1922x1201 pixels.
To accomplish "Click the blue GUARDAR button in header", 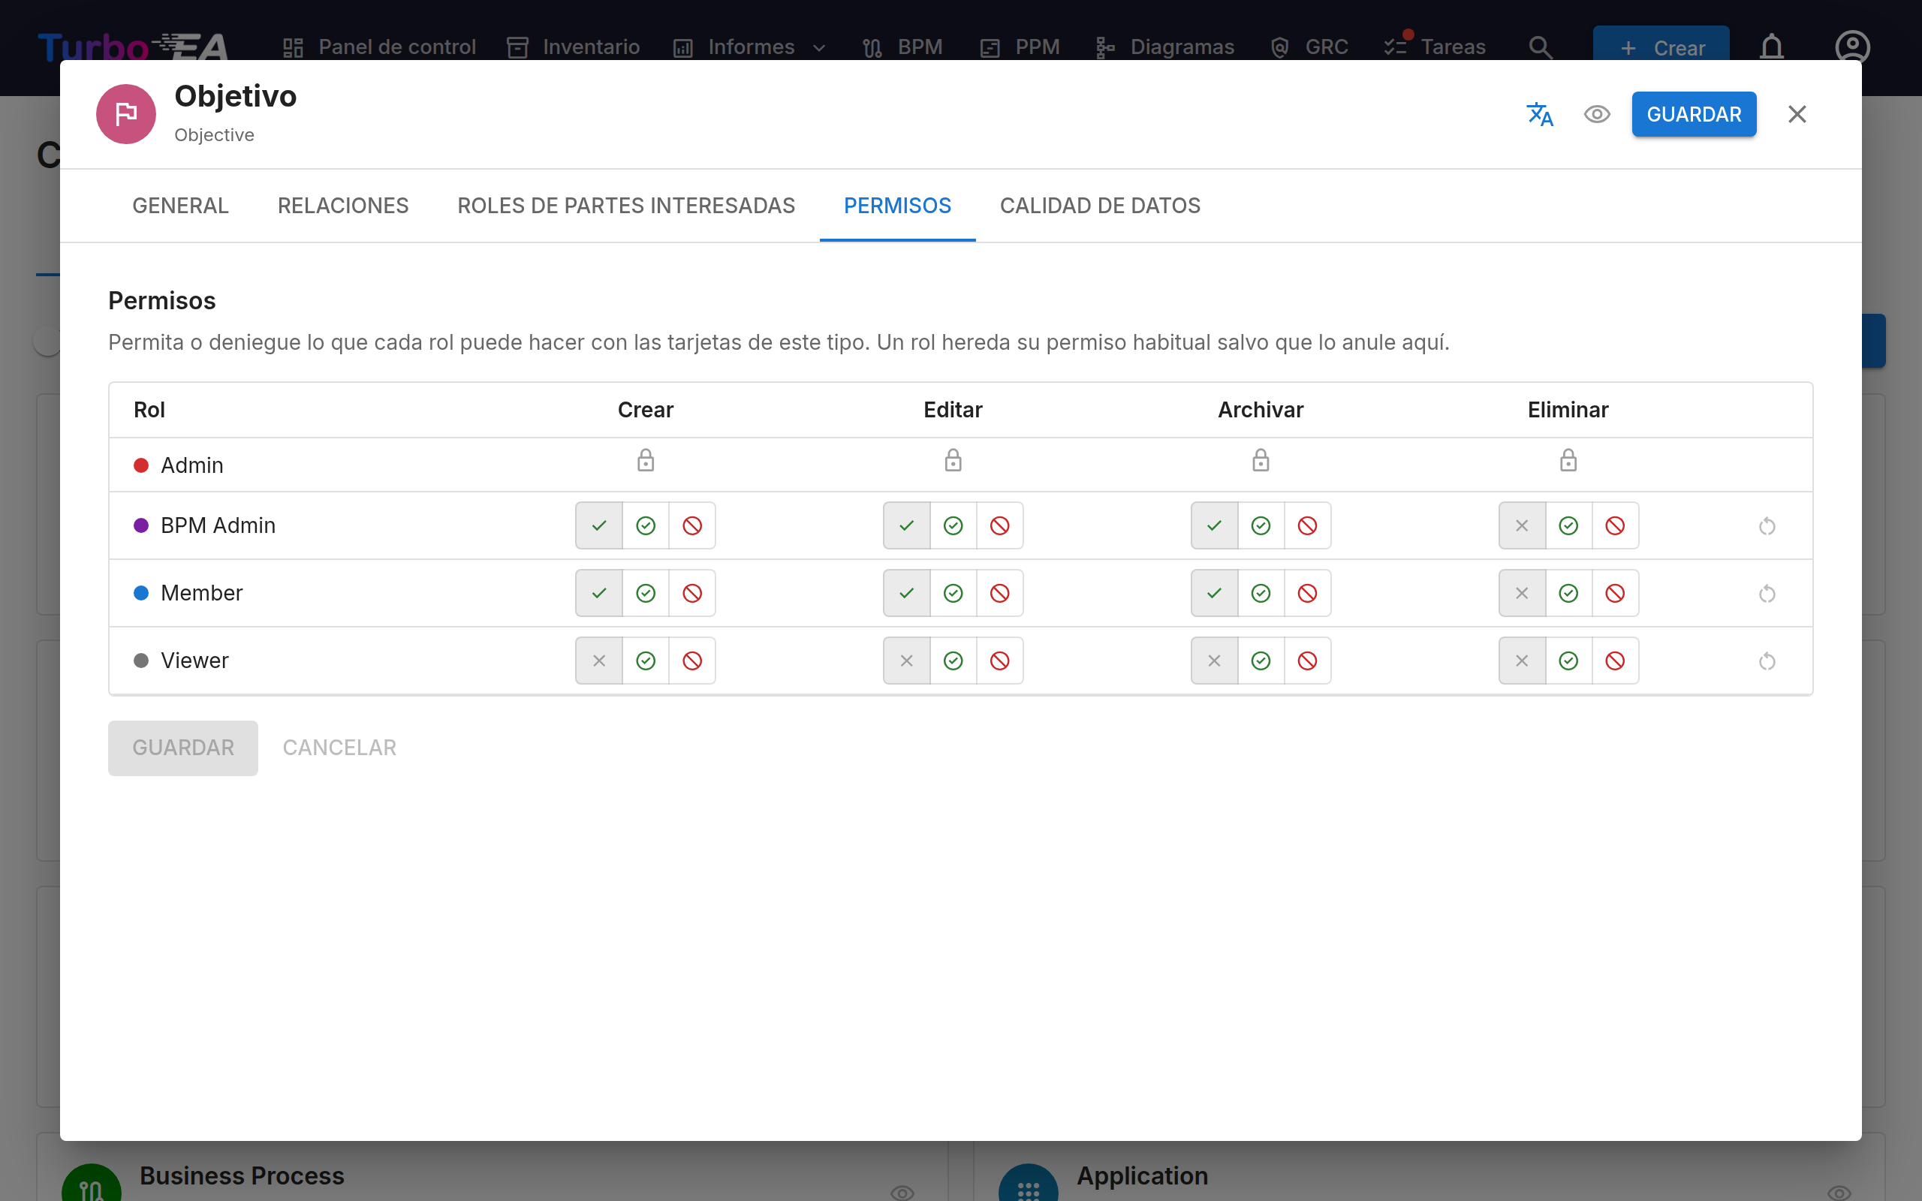I will [1693, 114].
